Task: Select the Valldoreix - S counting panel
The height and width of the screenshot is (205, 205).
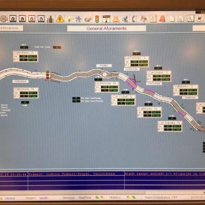Action: [x=186, y=90]
